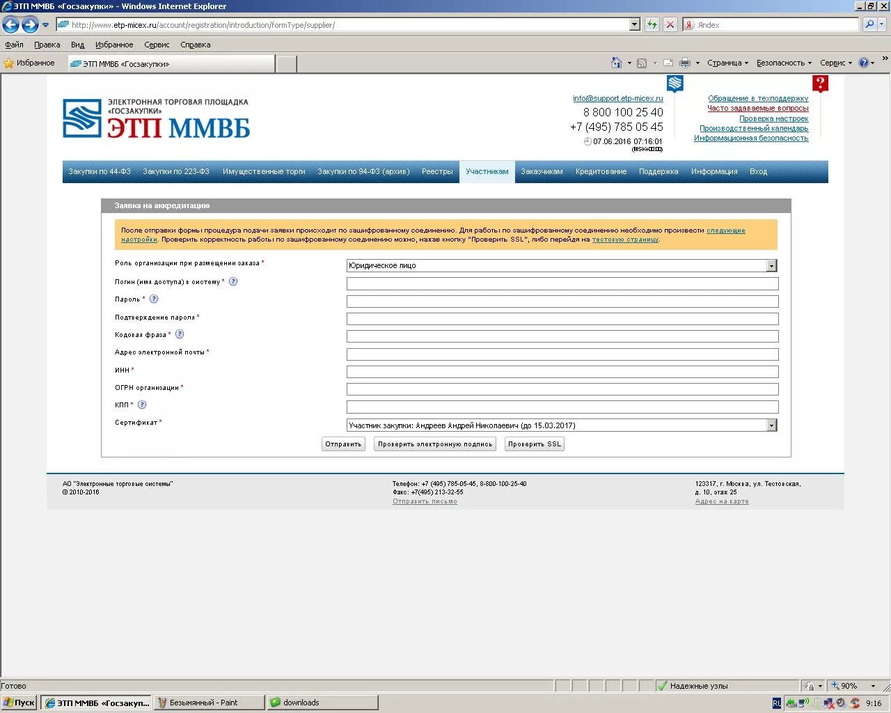Open the Правка menu

point(47,45)
